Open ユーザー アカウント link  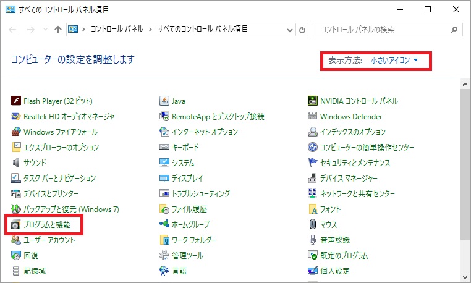pyautogui.click(x=49, y=240)
